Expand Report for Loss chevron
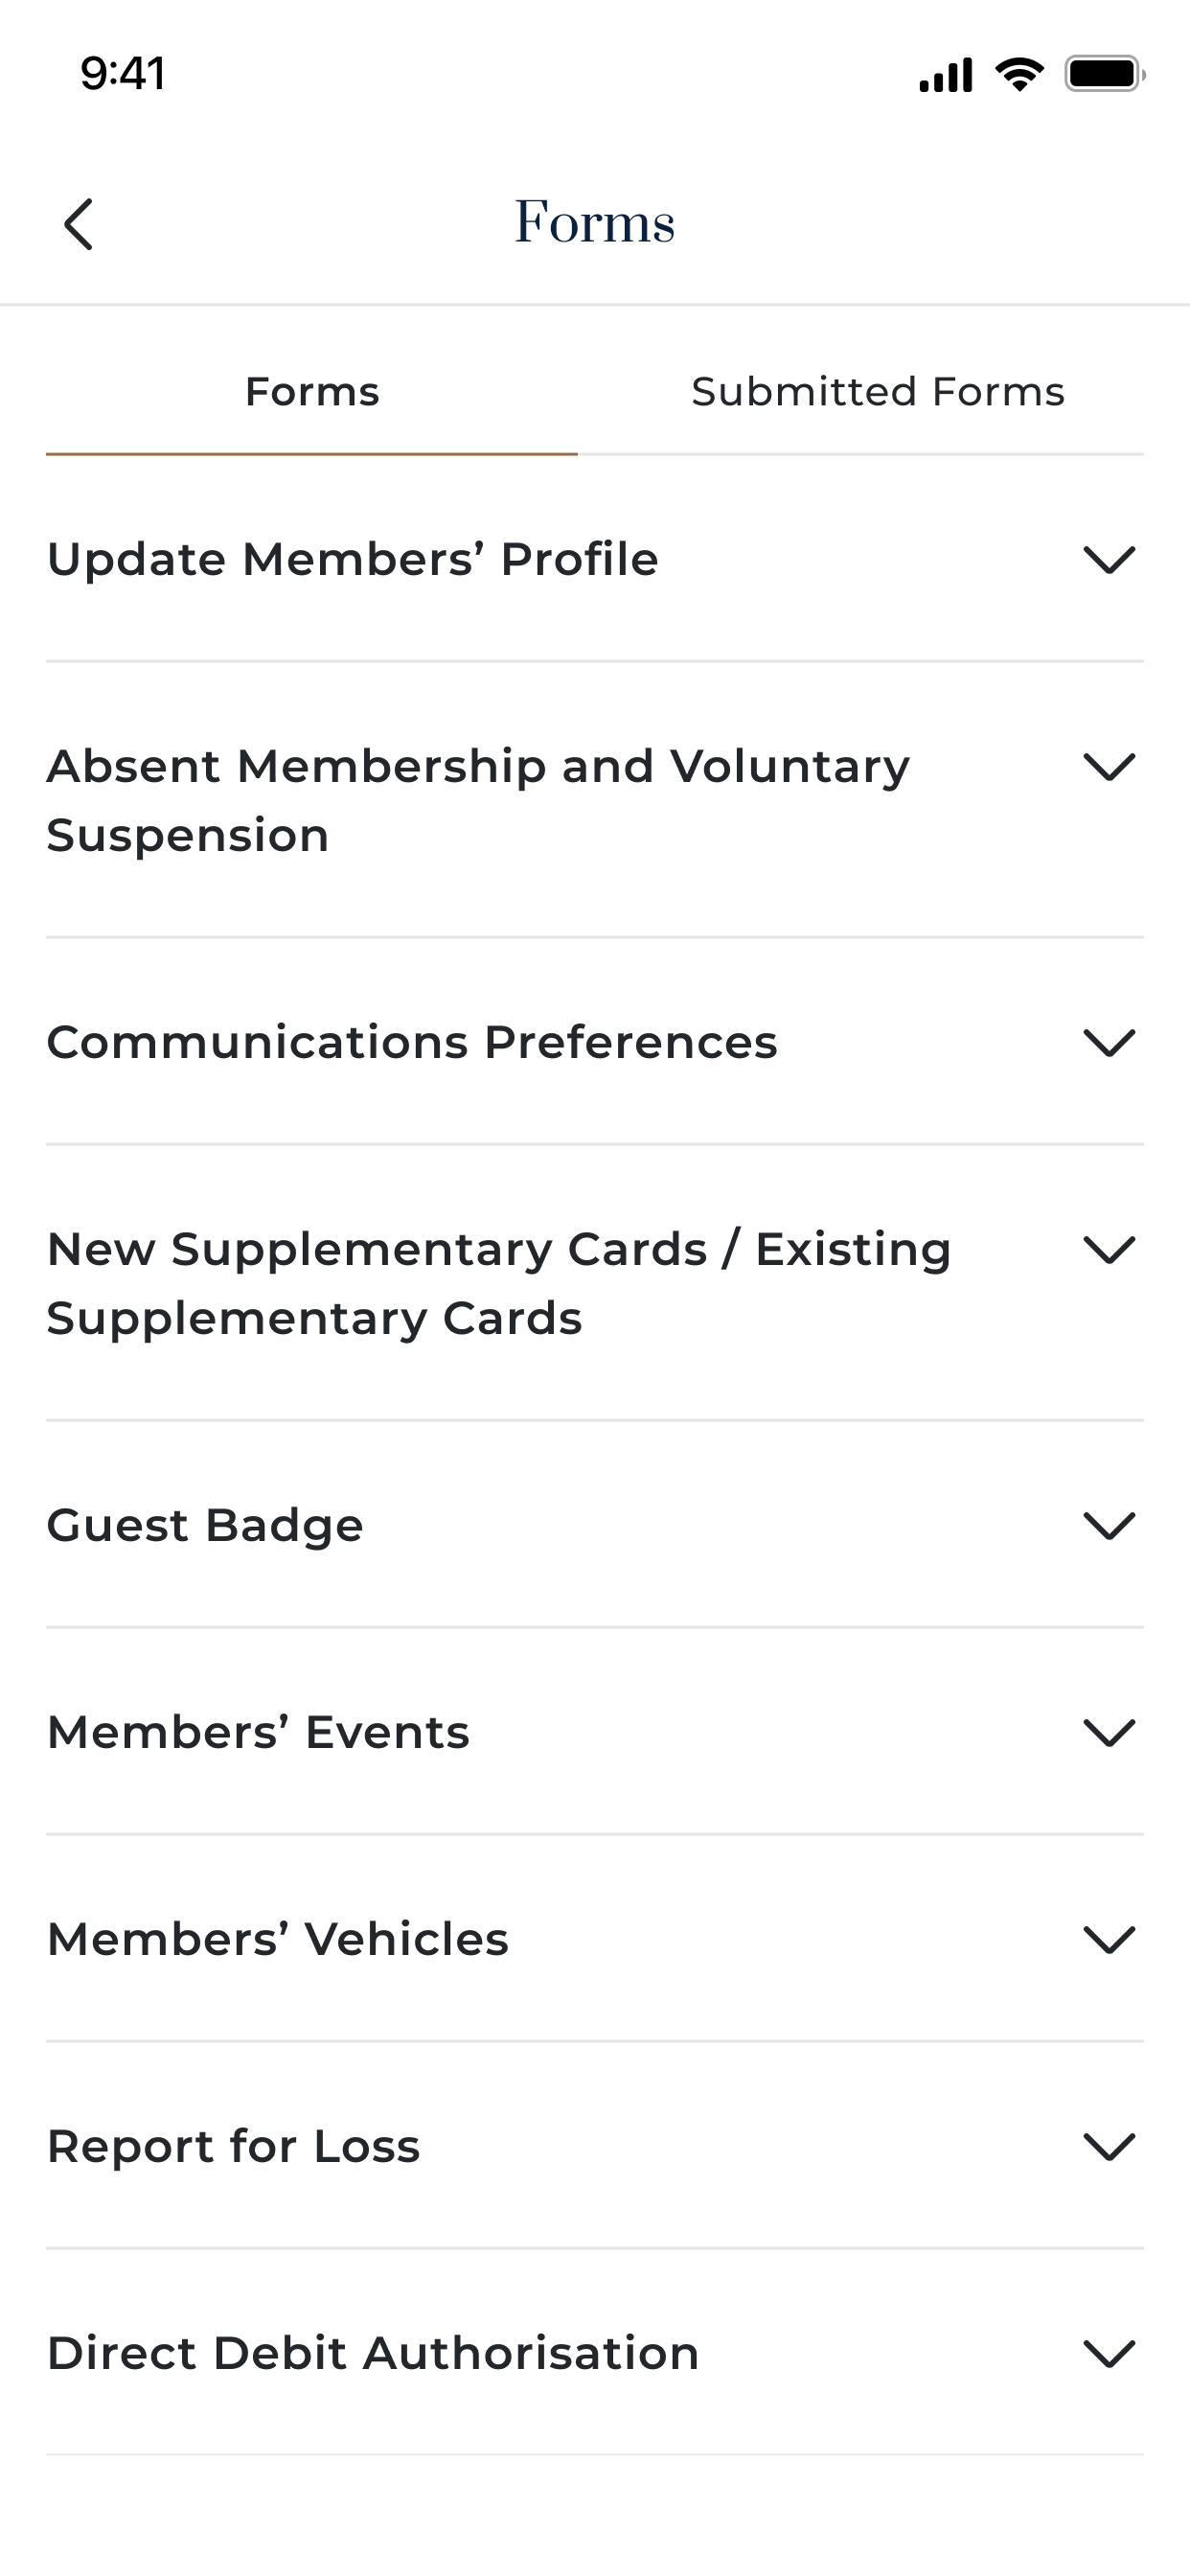1190x2576 pixels. 1109,2147
